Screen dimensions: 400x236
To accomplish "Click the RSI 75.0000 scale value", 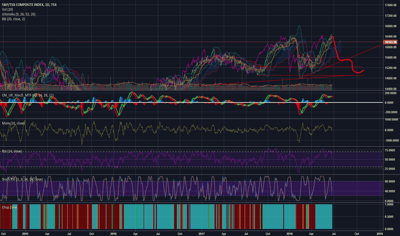I will [x=390, y=150].
